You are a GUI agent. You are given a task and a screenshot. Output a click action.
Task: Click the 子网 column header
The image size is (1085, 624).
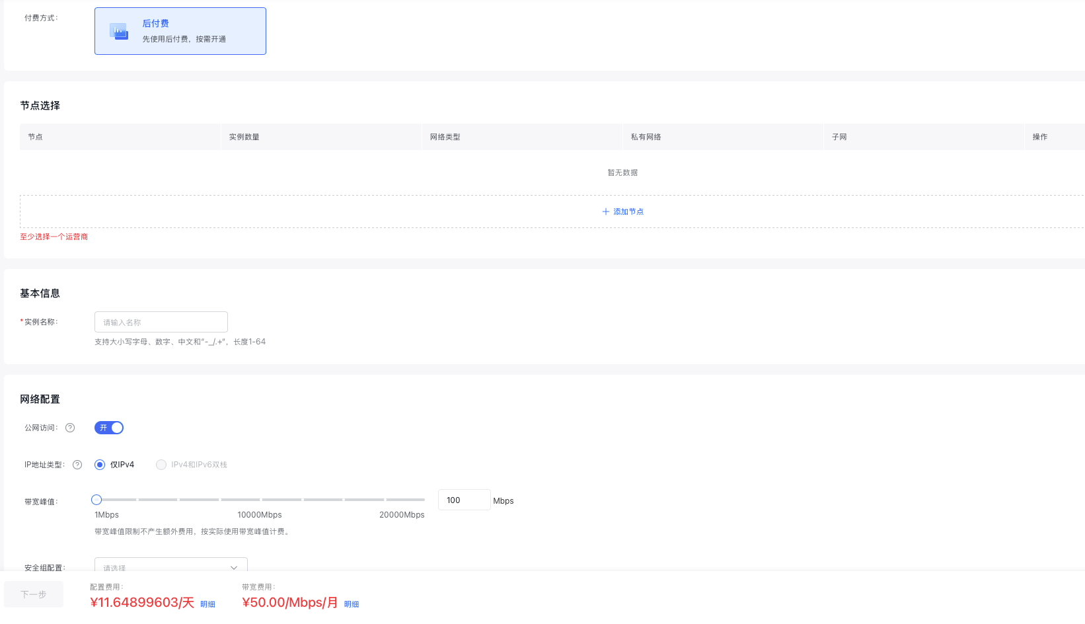pos(839,137)
